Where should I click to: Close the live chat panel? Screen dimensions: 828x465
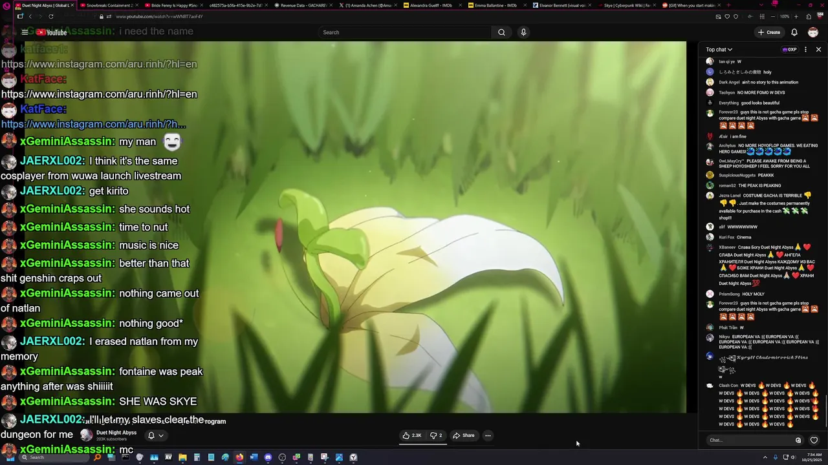[x=818, y=50]
